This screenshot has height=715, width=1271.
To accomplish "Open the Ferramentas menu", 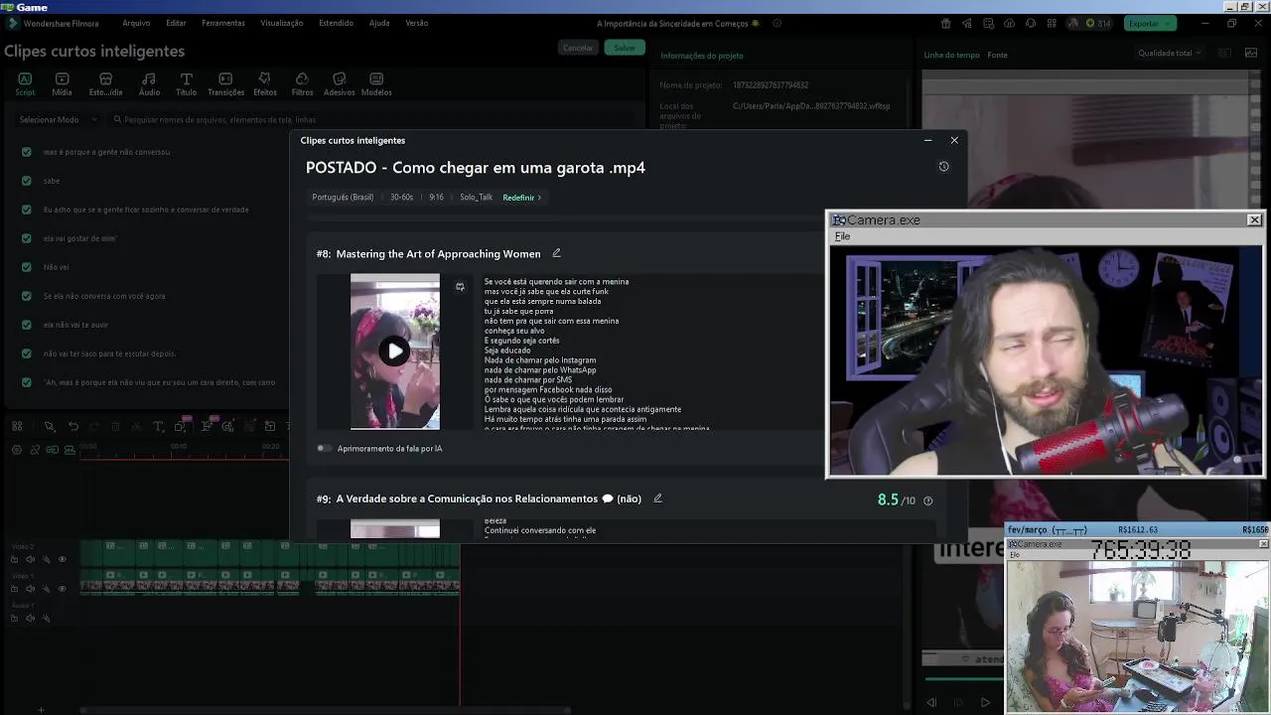I will coord(222,23).
